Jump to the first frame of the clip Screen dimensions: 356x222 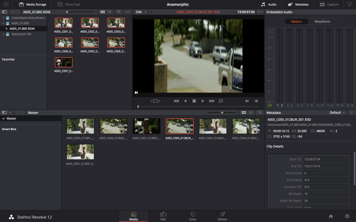(x=176, y=101)
